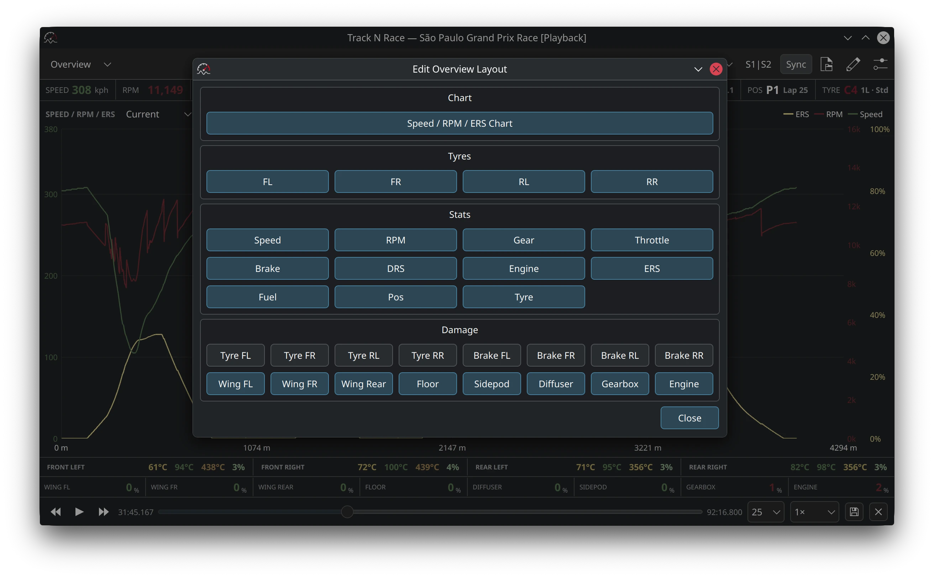Toggle the Speed / RPM / ERS Chart button

point(459,123)
